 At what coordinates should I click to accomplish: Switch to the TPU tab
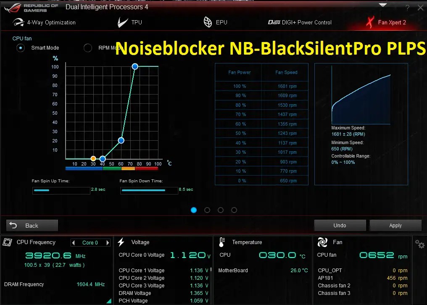pos(130,22)
